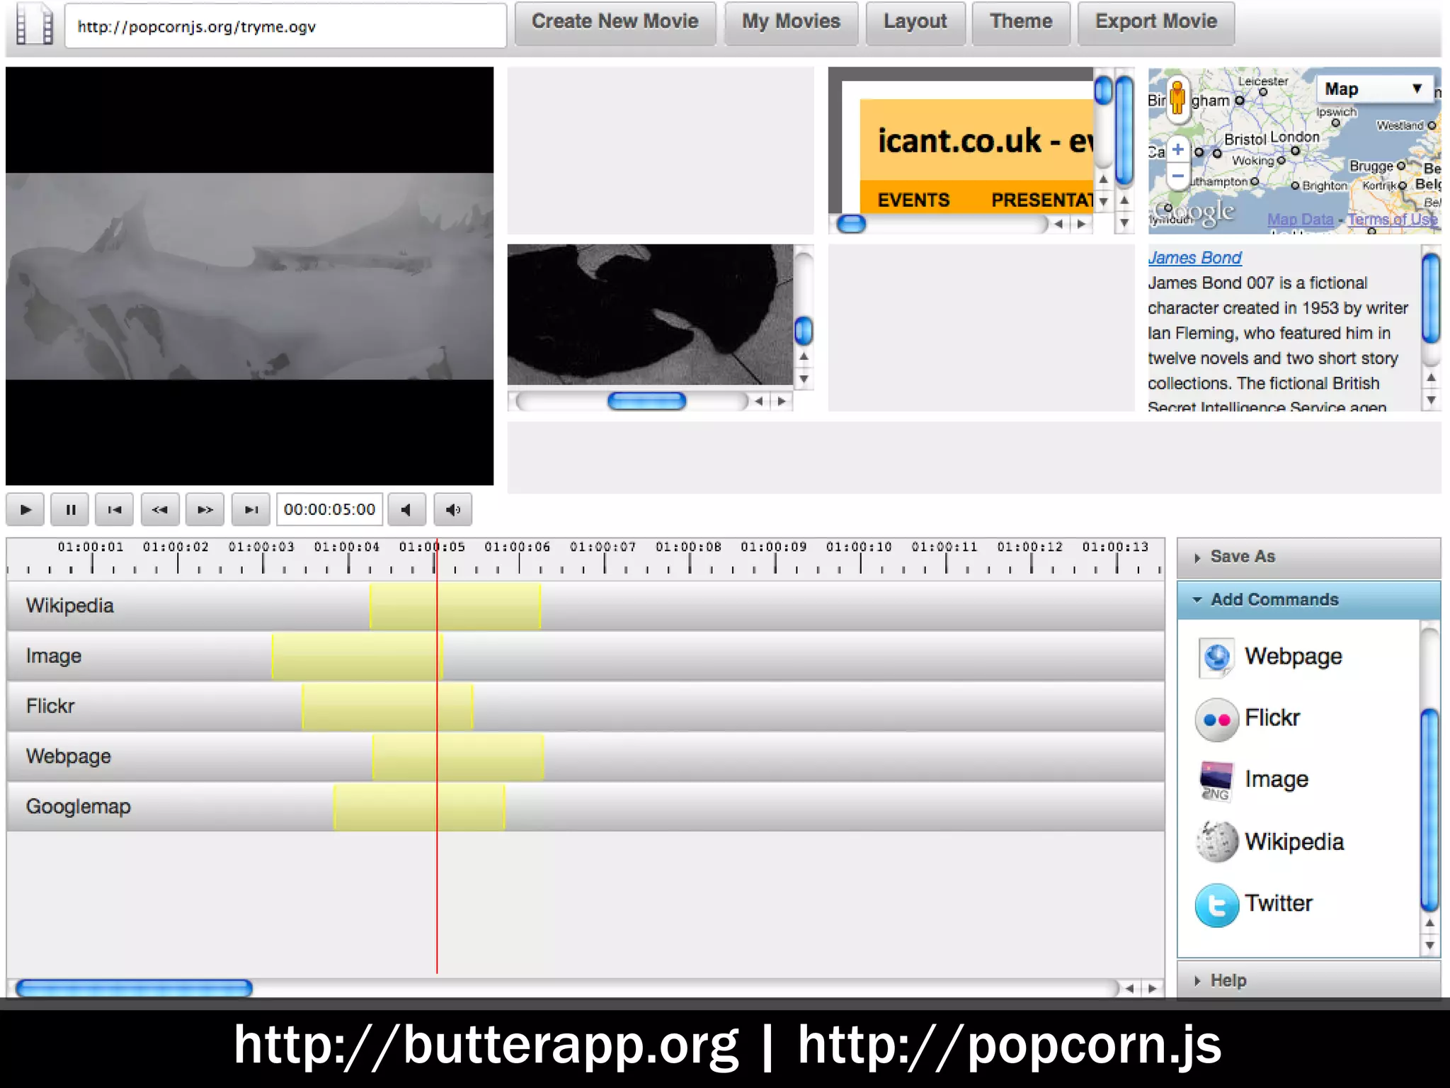
Task: Click the volume up speaker icon
Action: point(453,510)
